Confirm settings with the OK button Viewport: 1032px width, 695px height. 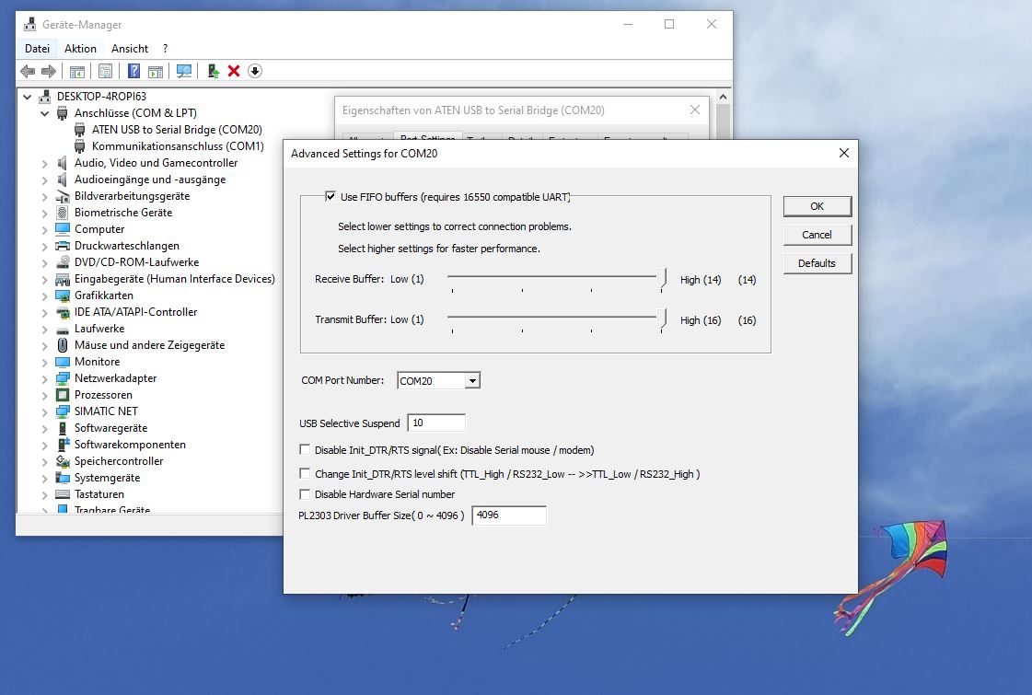point(817,206)
